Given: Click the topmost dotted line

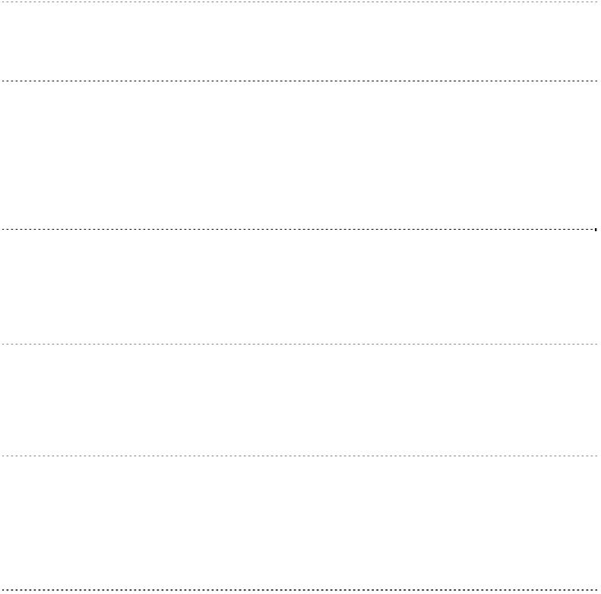Looking at the screenshot, I should tap(300, 2).
